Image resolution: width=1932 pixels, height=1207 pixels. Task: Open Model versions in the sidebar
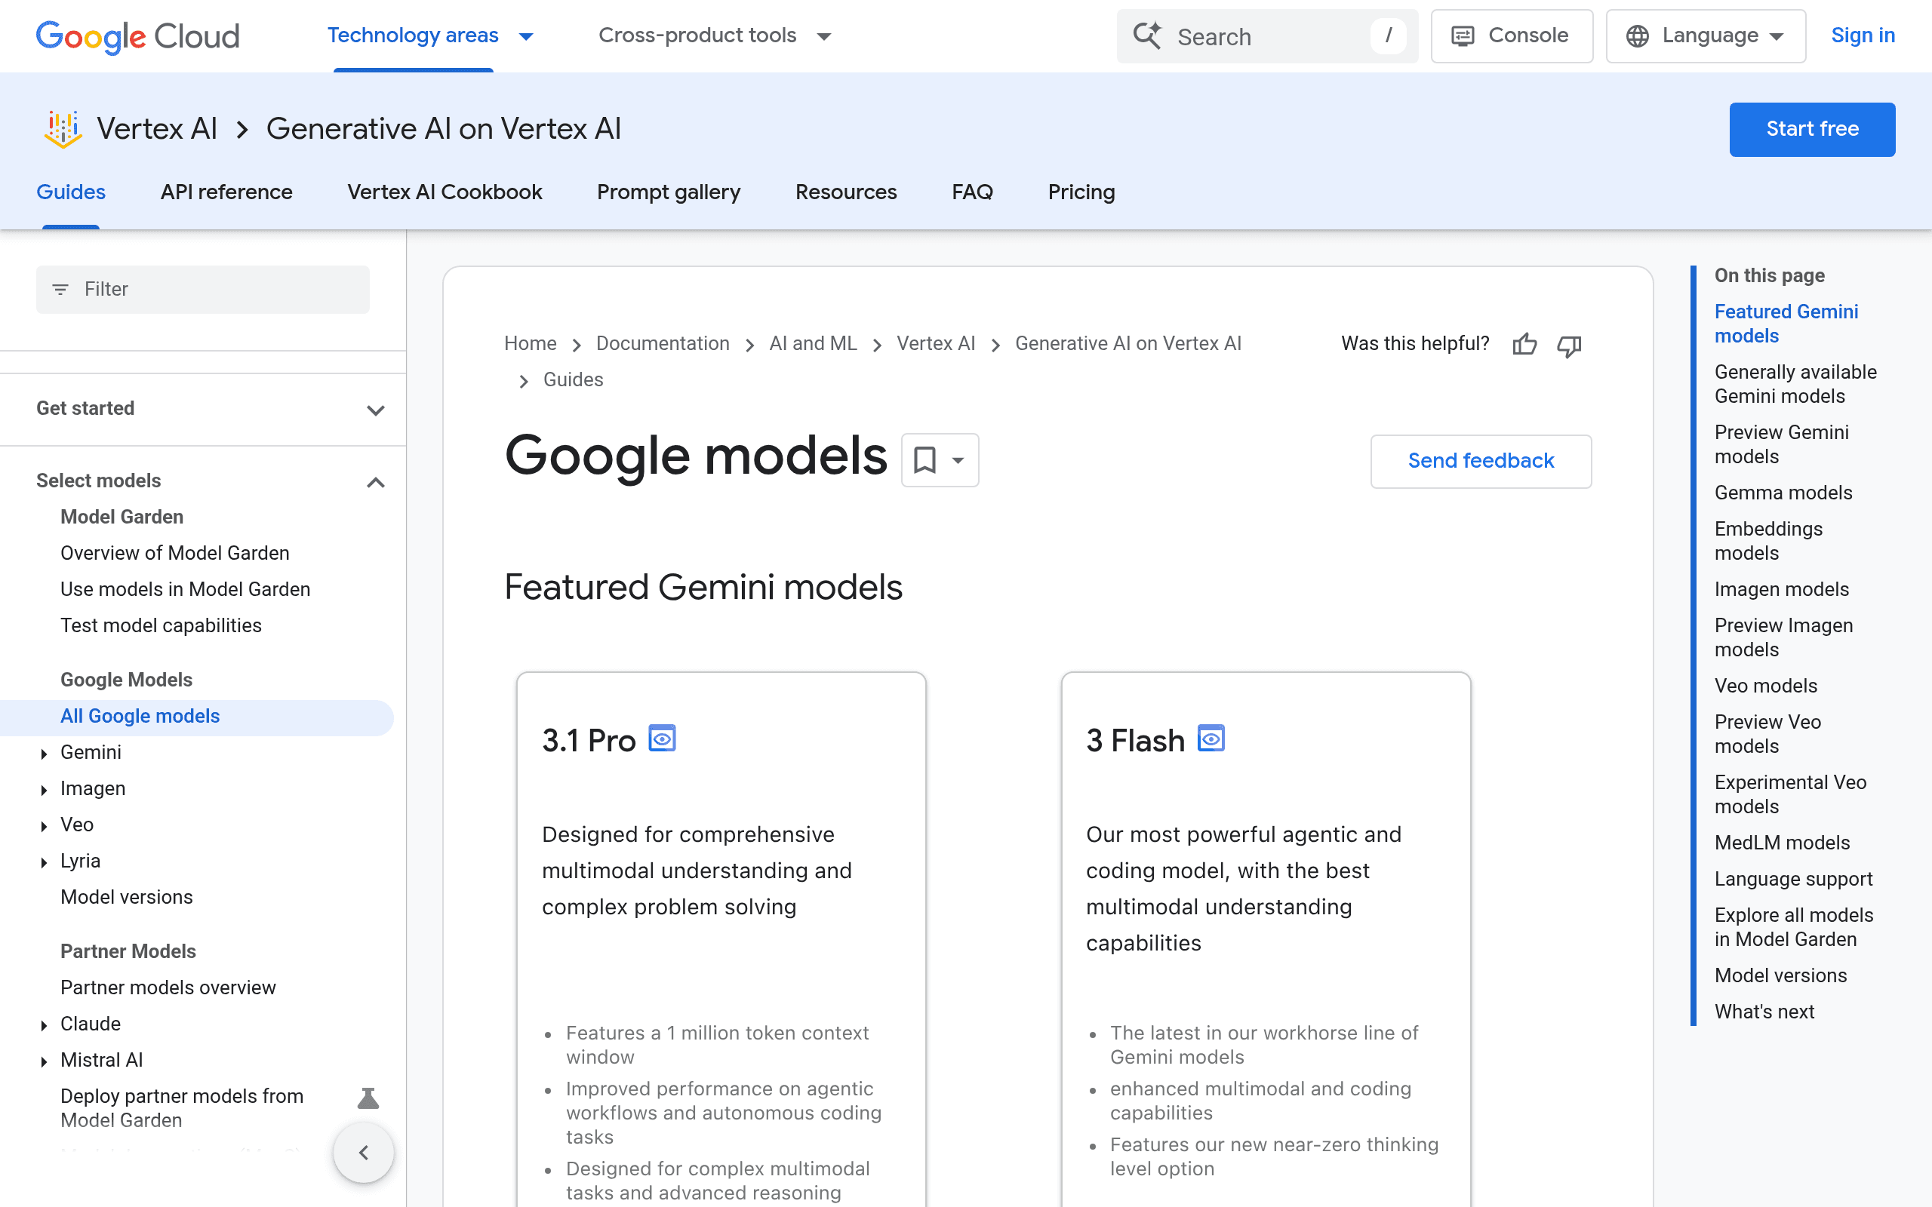(x=127, y=896)
